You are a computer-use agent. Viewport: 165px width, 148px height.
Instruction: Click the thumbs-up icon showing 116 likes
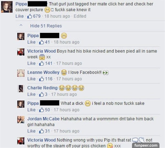click(x=42, y=79)
